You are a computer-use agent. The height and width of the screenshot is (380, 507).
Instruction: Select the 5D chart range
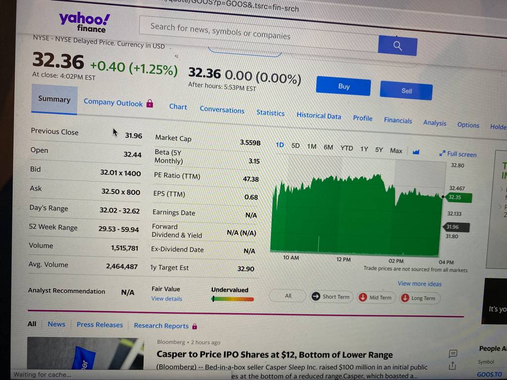pos(295,146)
